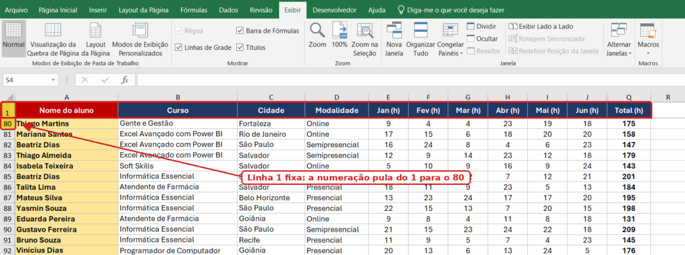685x255 pixels.
Task: Select the cell Programador de Computador
Action: tap(178, 250)
